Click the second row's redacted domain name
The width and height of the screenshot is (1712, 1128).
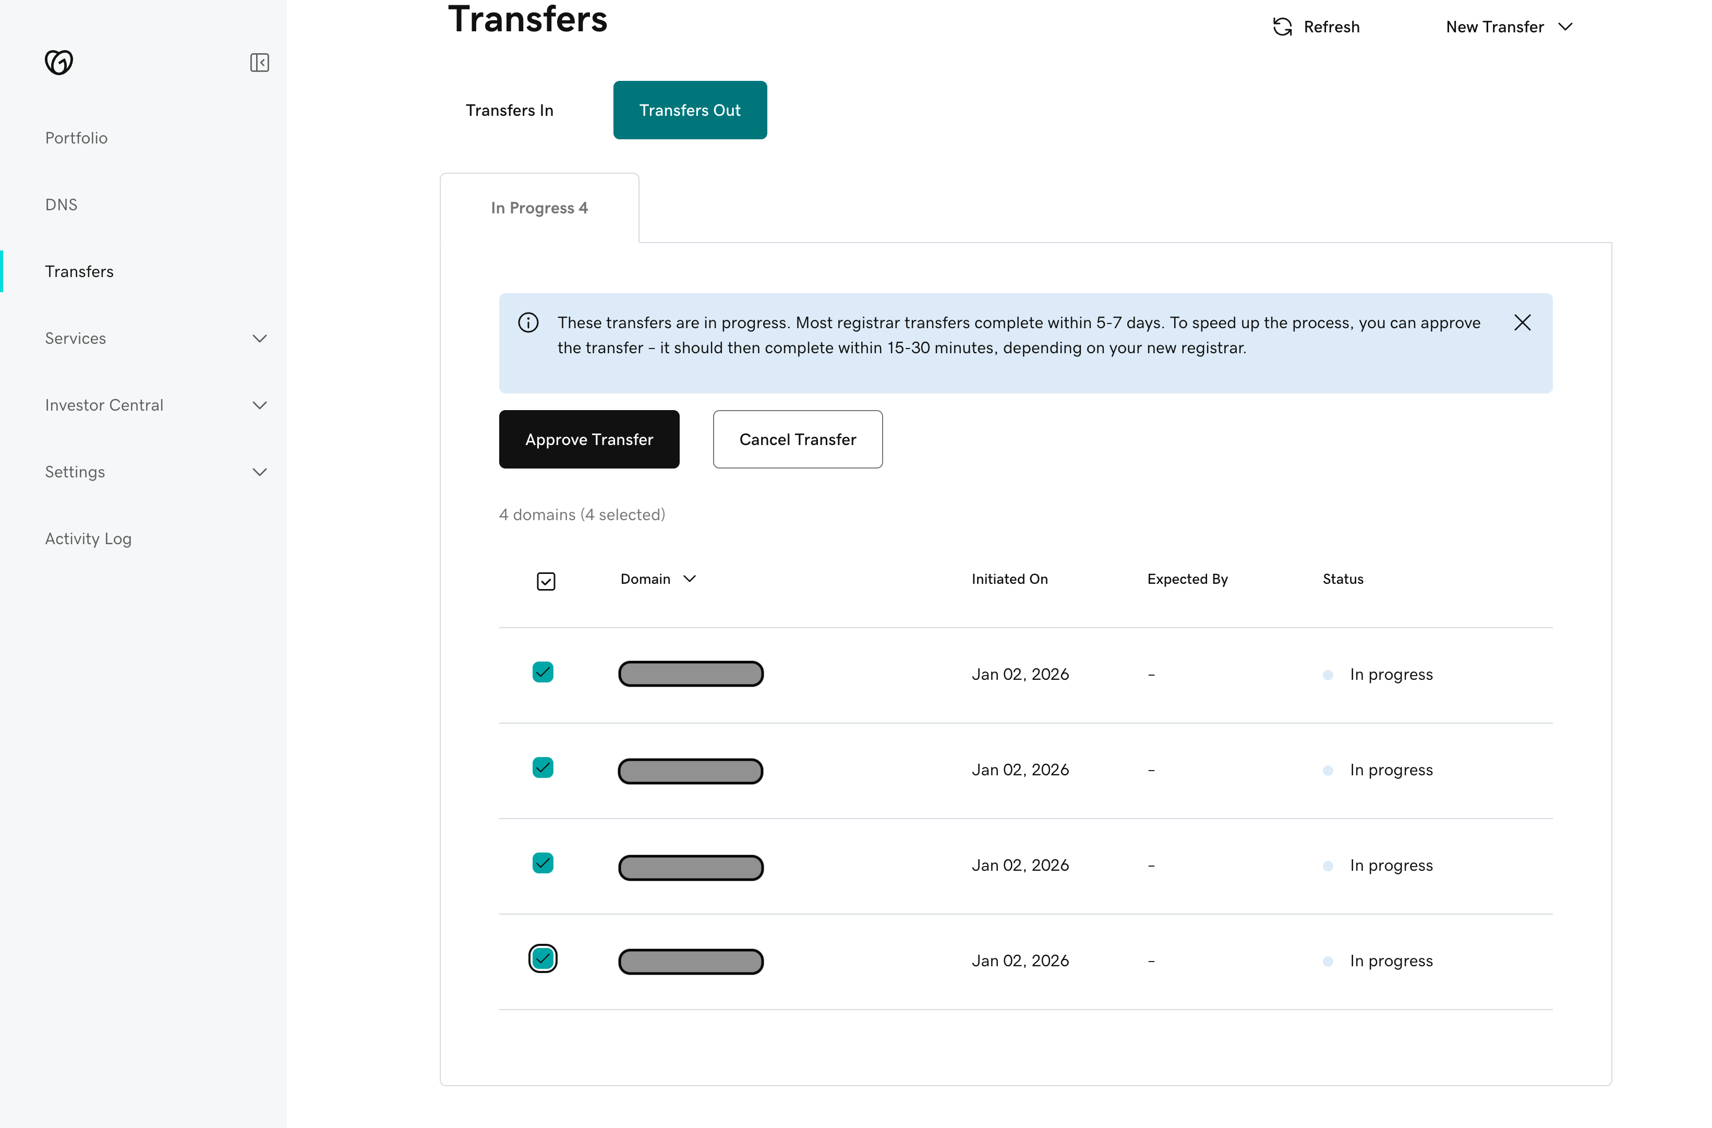click(x=691, y=771)
